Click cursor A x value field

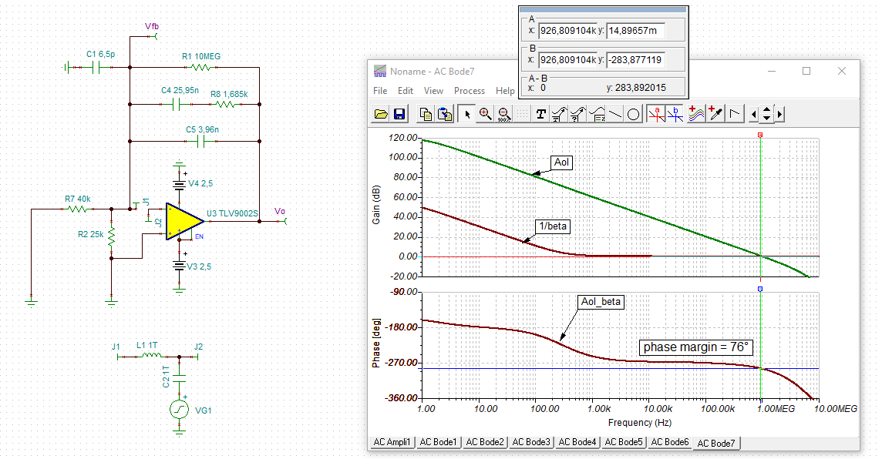coord(567,31)
